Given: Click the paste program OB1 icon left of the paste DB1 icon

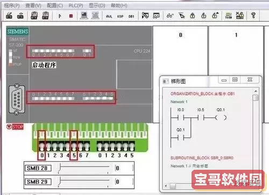Looking at the screenshot, I should click(34, 16).
